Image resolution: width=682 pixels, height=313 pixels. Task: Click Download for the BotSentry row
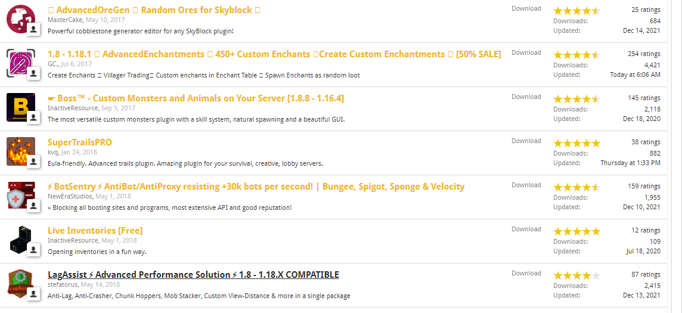tap(526, 185)
